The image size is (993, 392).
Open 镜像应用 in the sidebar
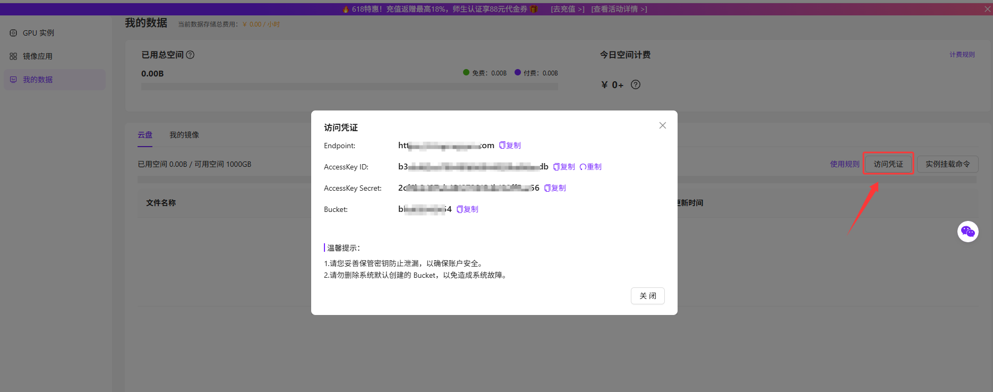(55, 56)
